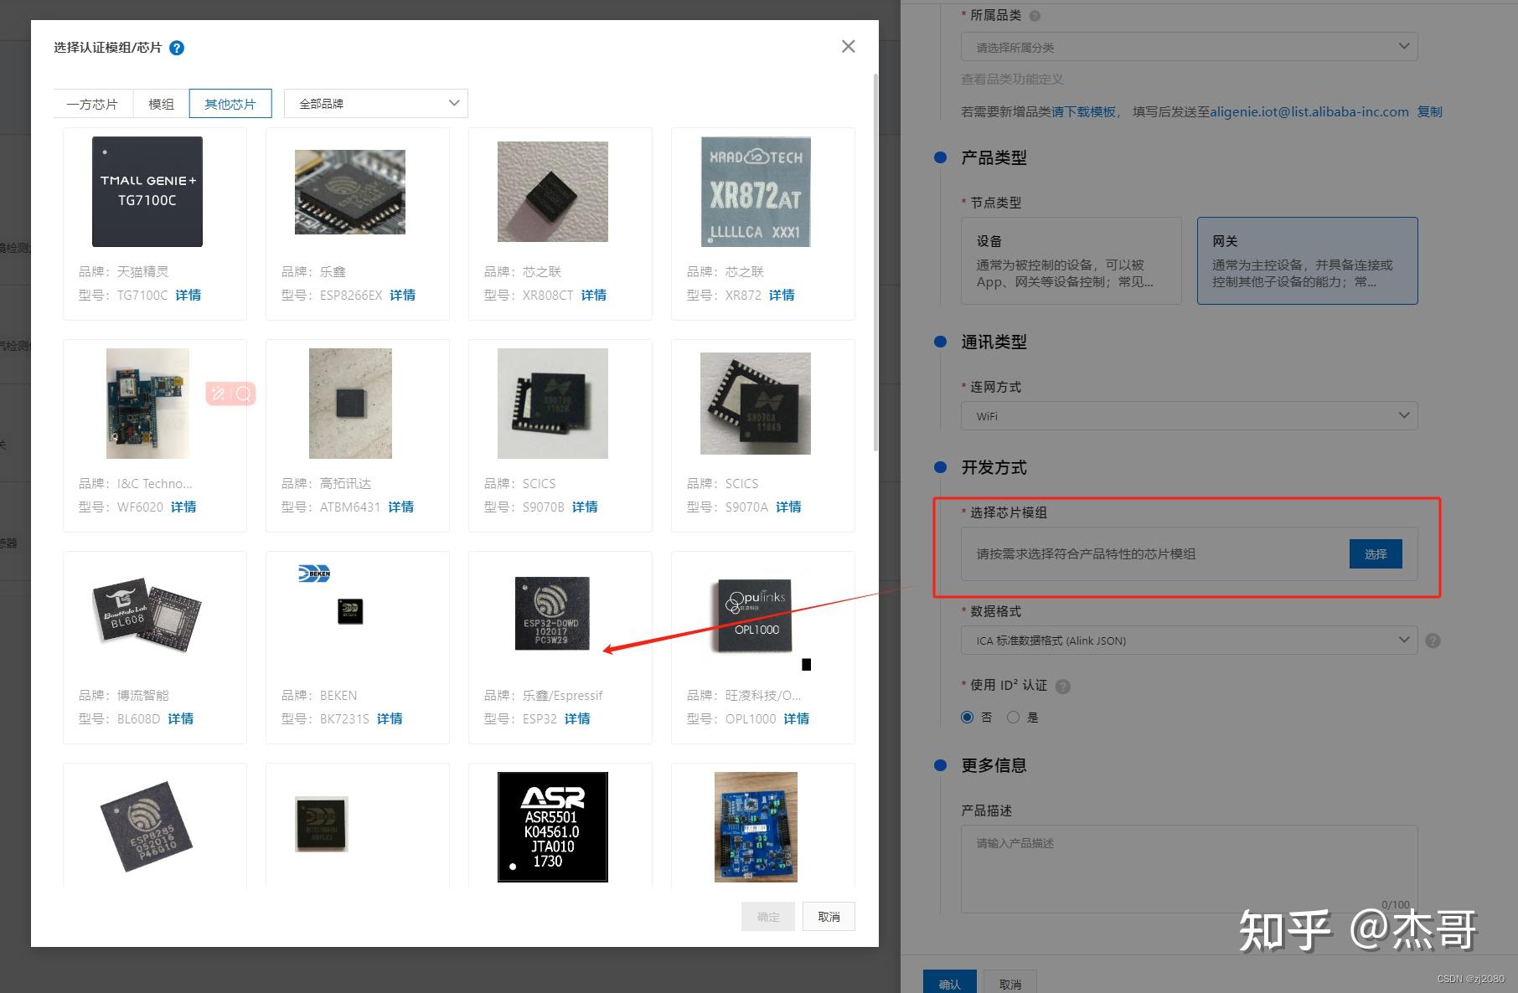Click the help icon beside 选择认证模组/芯片 title
This screenshot has width=1518, height=993.
click(177, 48)
